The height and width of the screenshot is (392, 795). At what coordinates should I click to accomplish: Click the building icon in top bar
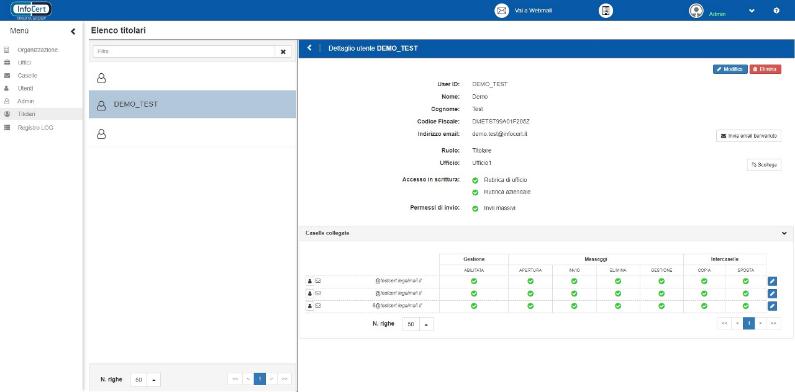(606, 11)
